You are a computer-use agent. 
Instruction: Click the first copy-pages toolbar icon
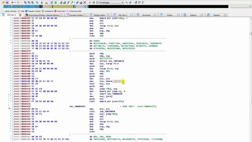[x=25, y=2]
